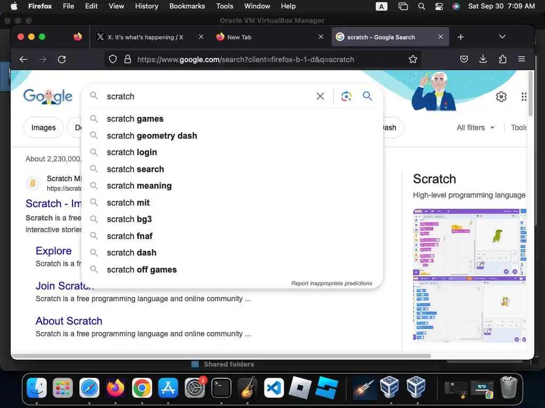This screenshot has width=545, height=408.
Task: Select suggestion scratch games
Action: pos(232,118)
